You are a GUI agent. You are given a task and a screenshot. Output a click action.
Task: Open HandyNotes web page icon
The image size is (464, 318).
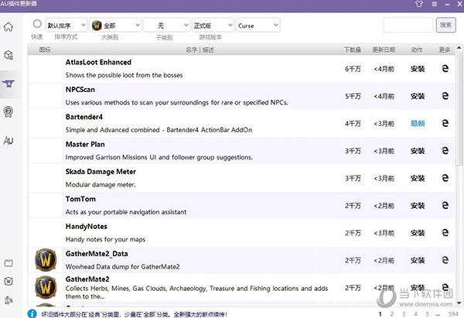click(x=445, y=233)
